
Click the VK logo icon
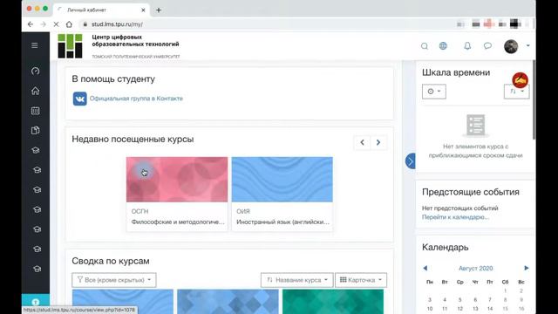(79, 99)
